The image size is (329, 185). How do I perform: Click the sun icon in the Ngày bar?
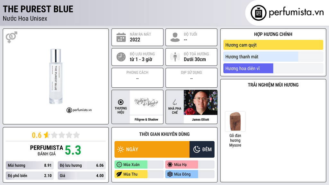(120, 149)
